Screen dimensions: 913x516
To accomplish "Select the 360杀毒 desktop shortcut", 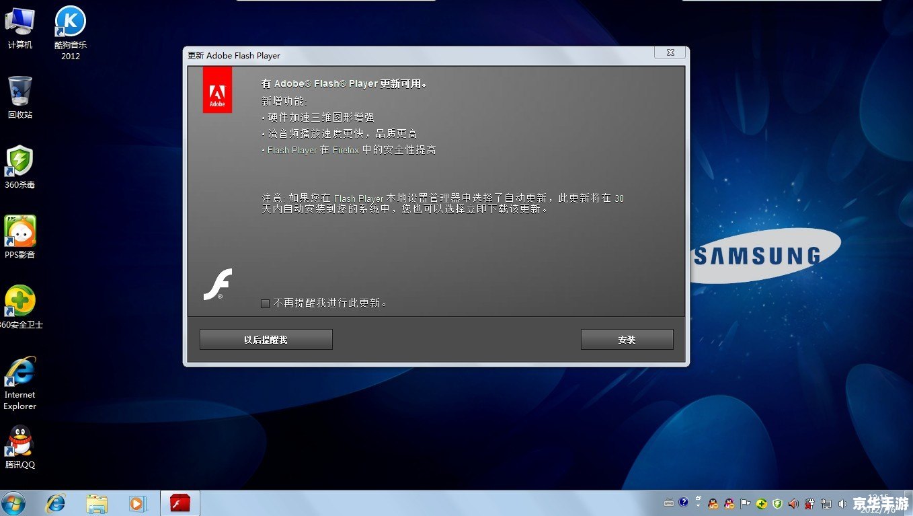I will (x=19, y=168).
